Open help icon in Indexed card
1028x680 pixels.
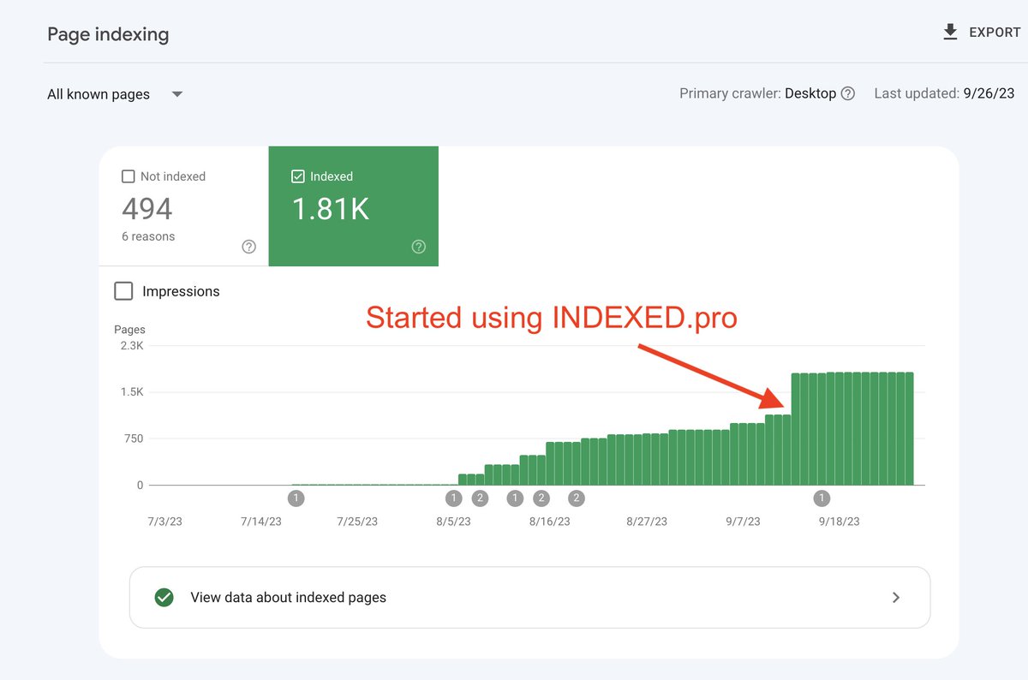418,247
